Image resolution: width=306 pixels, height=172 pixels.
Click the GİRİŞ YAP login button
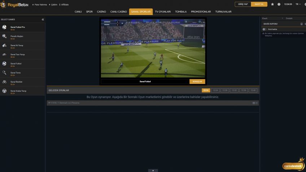point(243,4)
